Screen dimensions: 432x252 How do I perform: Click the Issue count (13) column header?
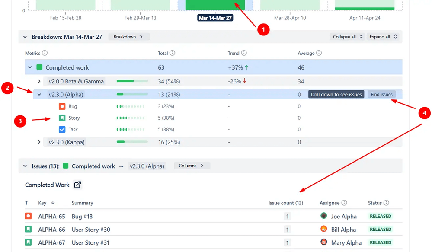point(286,203)
